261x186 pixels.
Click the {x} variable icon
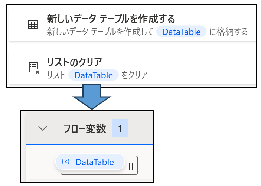pyautogui.click(x=66, y=161)
